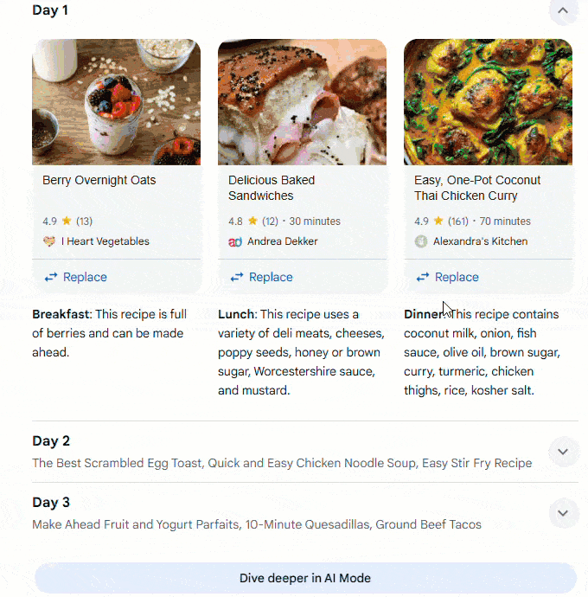The height and width of the screenshot is (597, 588).
Task: Expand the Day 2 chevron
Action: (563, 452)
